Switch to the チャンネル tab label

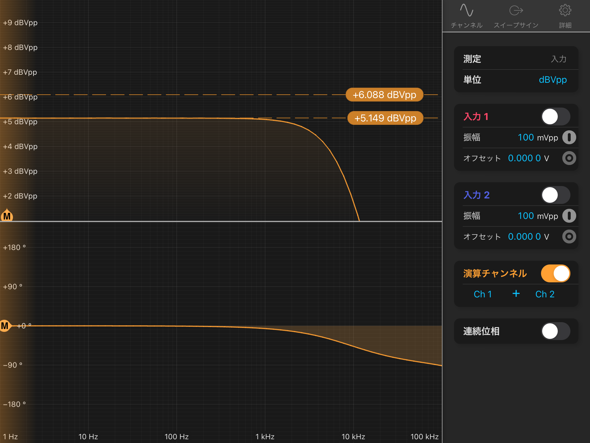click(466, 25)
